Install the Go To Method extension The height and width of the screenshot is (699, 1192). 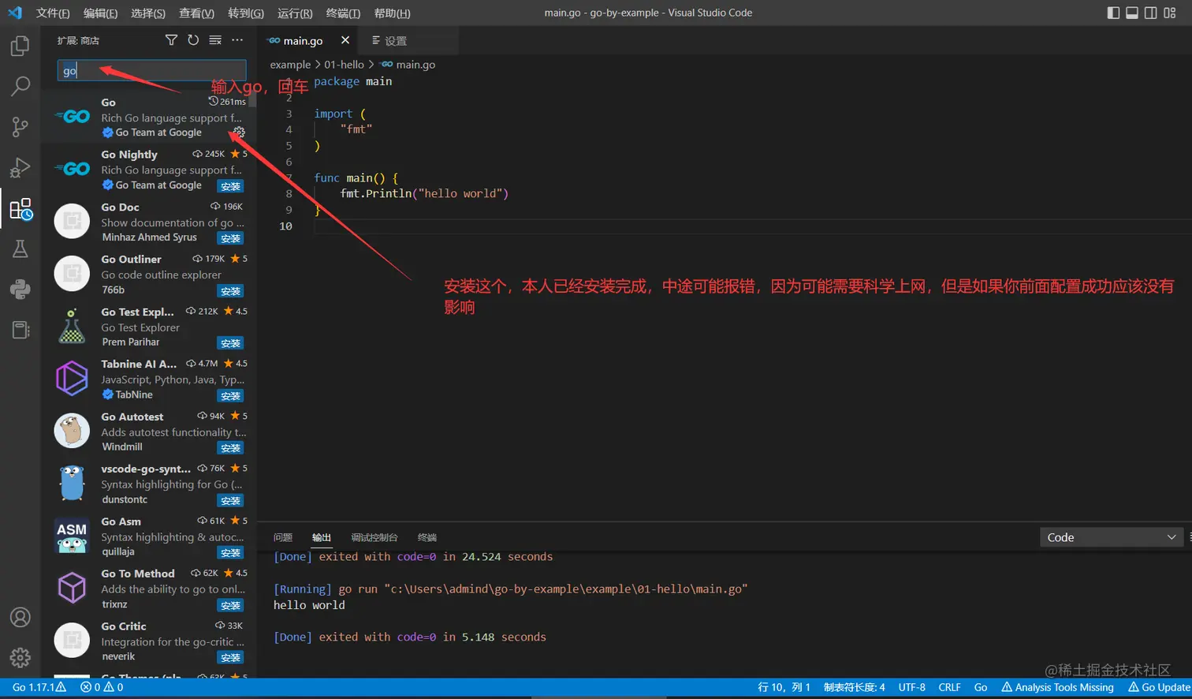click(230, 606)
